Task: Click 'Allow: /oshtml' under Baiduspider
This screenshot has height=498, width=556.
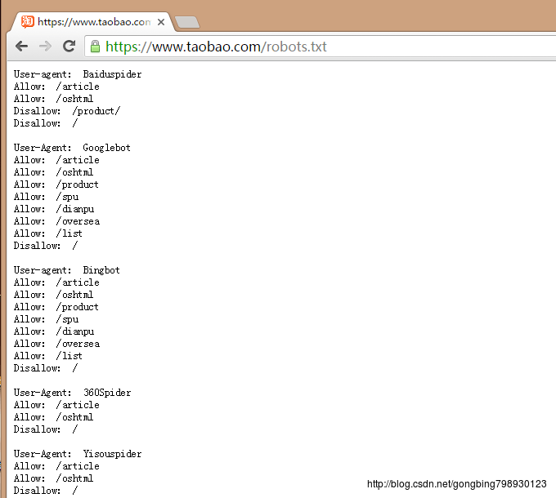Action: pyautogui.click(x=53, y=99)
